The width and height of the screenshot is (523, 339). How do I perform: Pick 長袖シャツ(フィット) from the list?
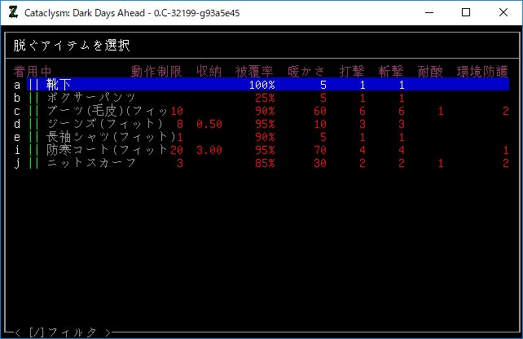coord(106,137)
